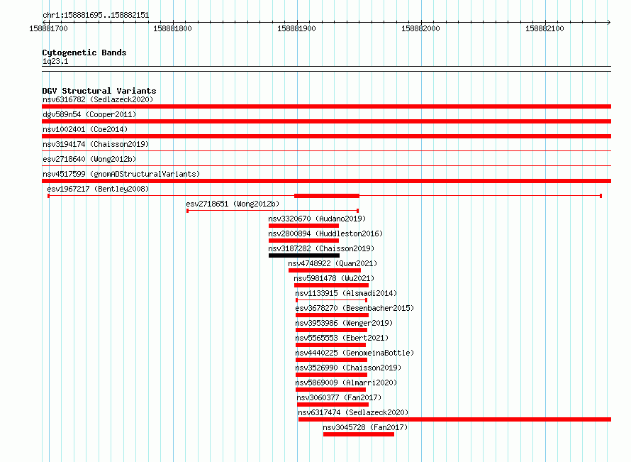631x462 pixels.
Task: Click red bar beneath nsv5981478 (Wu2021)
Action: click(331, 285)
